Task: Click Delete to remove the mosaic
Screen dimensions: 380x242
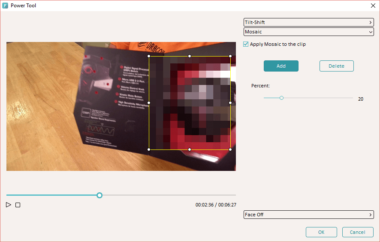Action: pos(336,66)
